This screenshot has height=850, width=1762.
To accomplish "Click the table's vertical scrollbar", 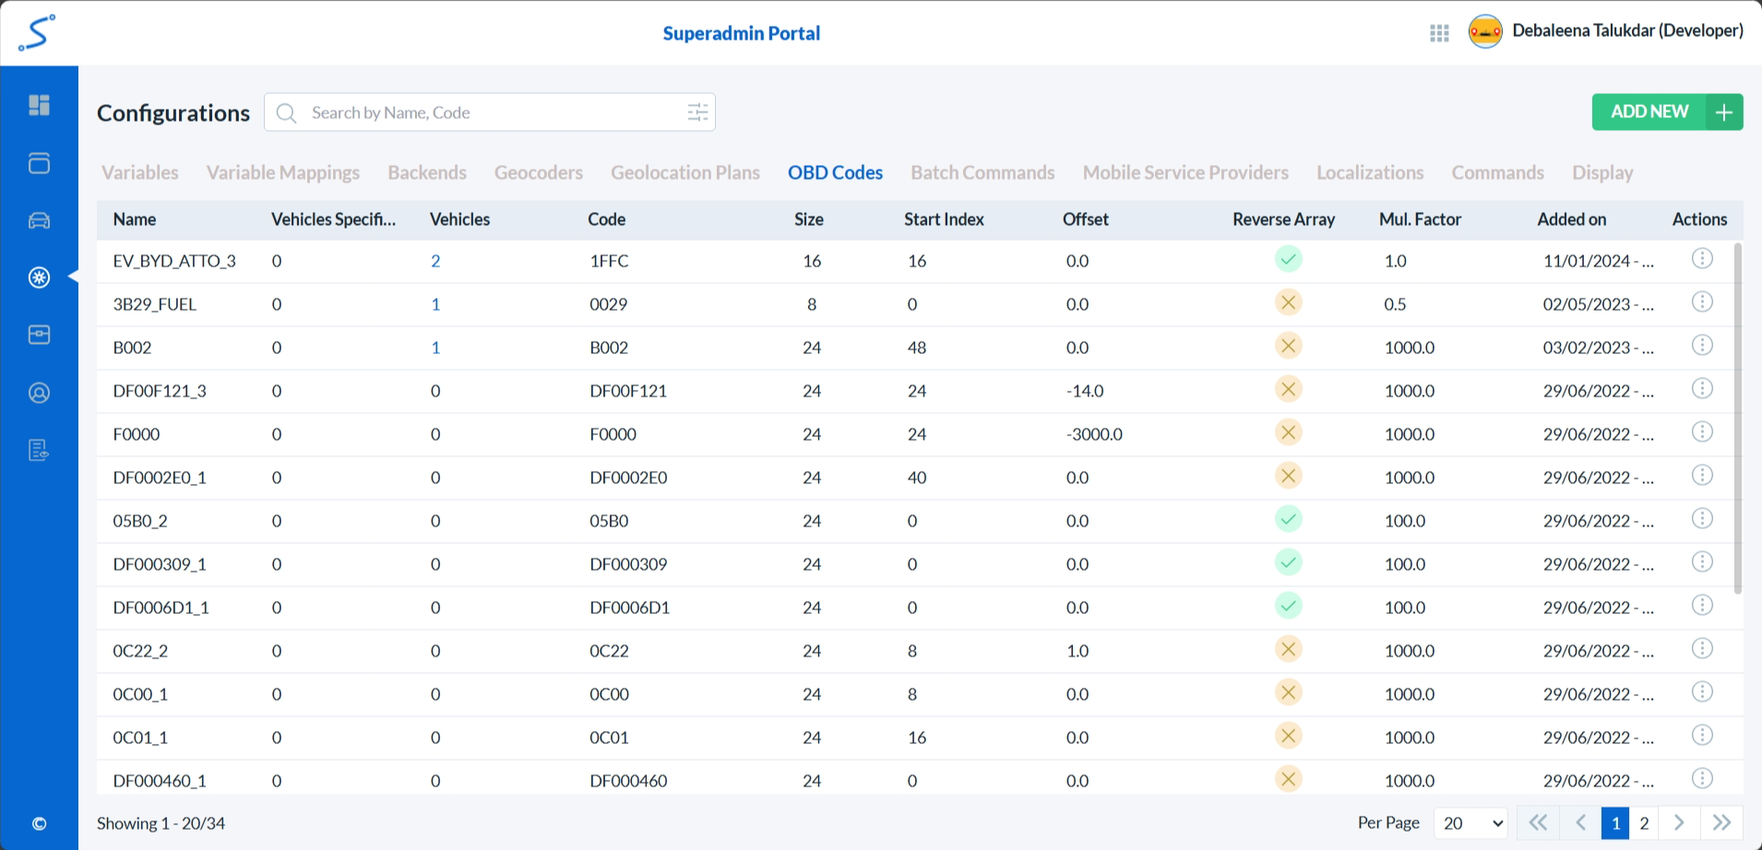I will tap(1738, 415).
